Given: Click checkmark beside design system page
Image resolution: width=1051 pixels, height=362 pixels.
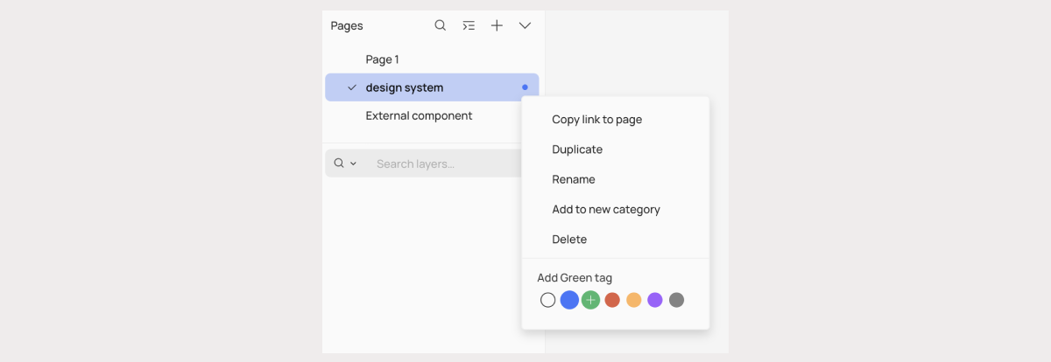Looking at the screenshot, I should point(352,87).
